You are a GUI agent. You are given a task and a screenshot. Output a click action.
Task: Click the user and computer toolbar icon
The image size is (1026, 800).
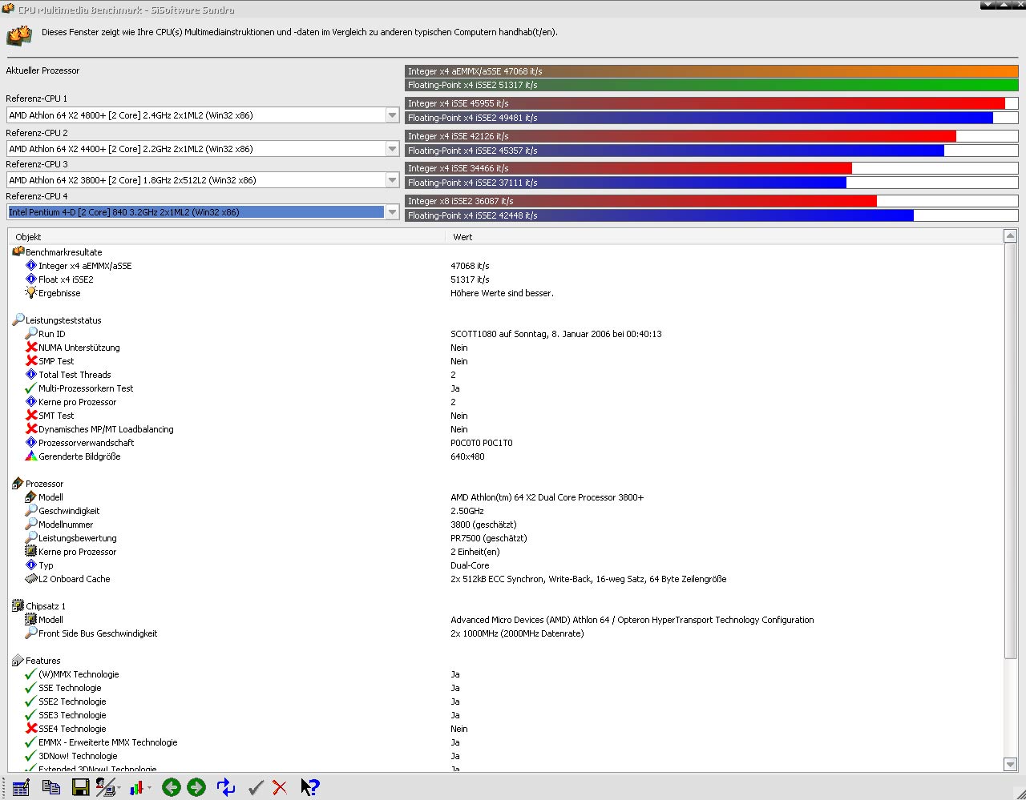click(x=105, y=788)
